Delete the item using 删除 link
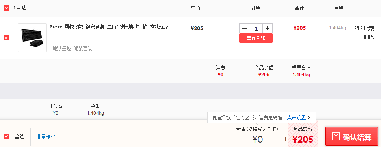The width and height of the screenshot is (381, 147). tap(369, 37)
